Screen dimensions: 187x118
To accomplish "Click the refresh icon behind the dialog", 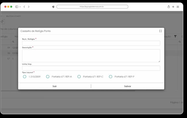I will (2, 22).
